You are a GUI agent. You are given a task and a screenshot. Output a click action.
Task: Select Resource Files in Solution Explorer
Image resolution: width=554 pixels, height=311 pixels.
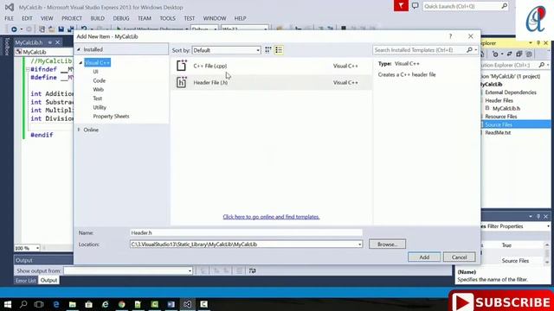coord(501,117)
